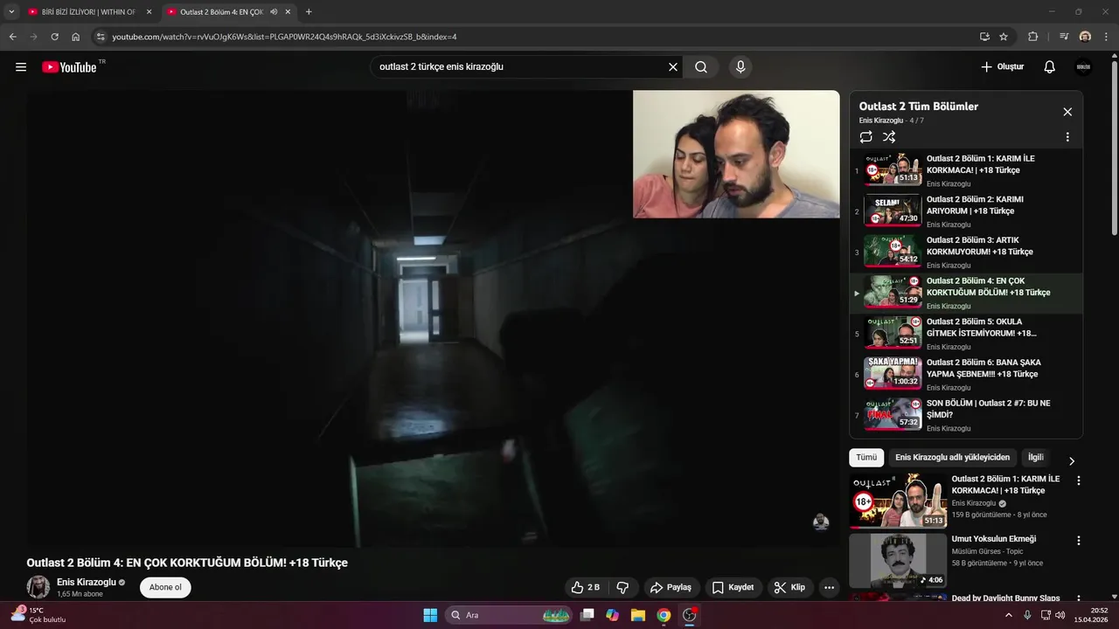Play Outlast 2 Bölüm 2: KARIMI ARIYORUM
This screenshot has height=629, width=1119.
pos(966,211)
